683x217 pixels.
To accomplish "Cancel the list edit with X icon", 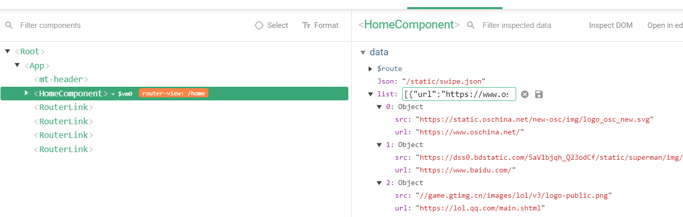I will [x=525, y=94].
